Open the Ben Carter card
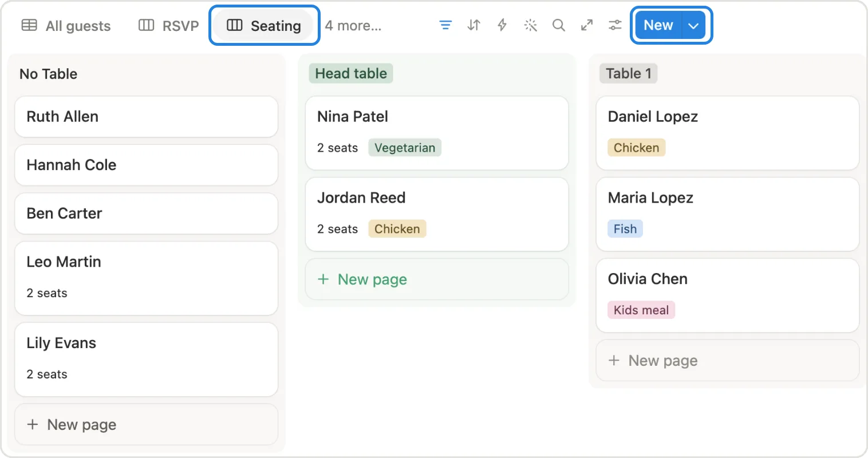868x458 pixels. pos(147,214)
